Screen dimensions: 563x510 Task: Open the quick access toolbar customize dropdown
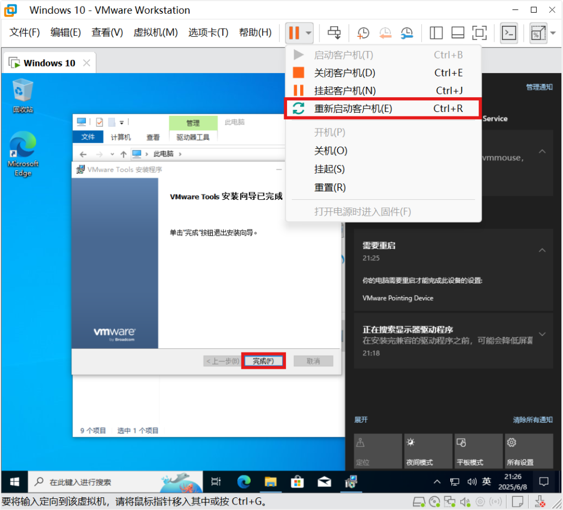(x=122, y=122)
